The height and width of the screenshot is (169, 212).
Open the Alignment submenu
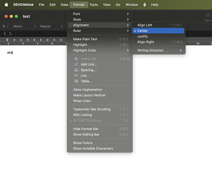[x=100, y=25]
